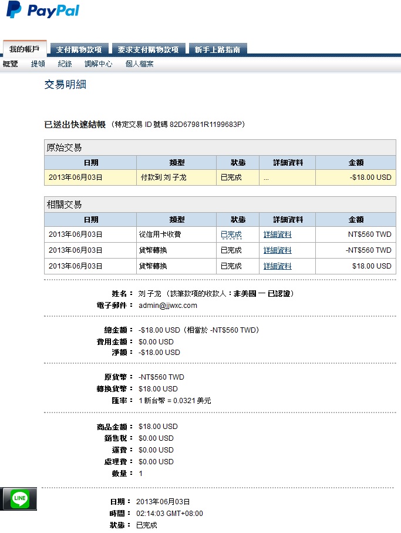Click exchange rate 1 新台幣 = 0.0321 美元

175,401
